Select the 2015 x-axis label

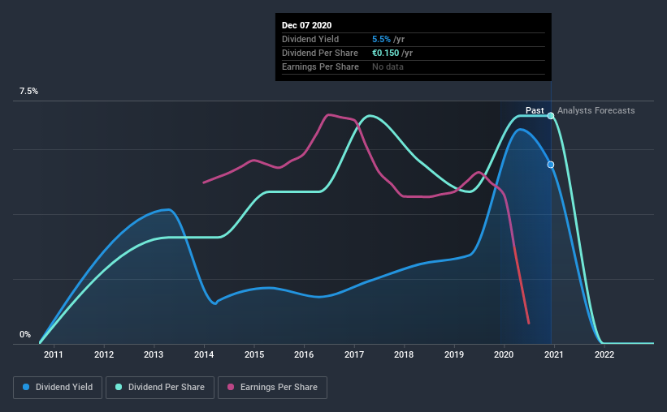point(254,354)
